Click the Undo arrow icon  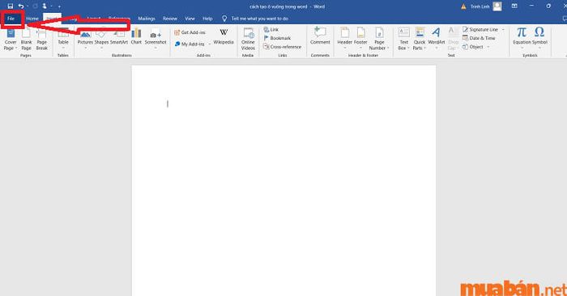coord(21,6)
